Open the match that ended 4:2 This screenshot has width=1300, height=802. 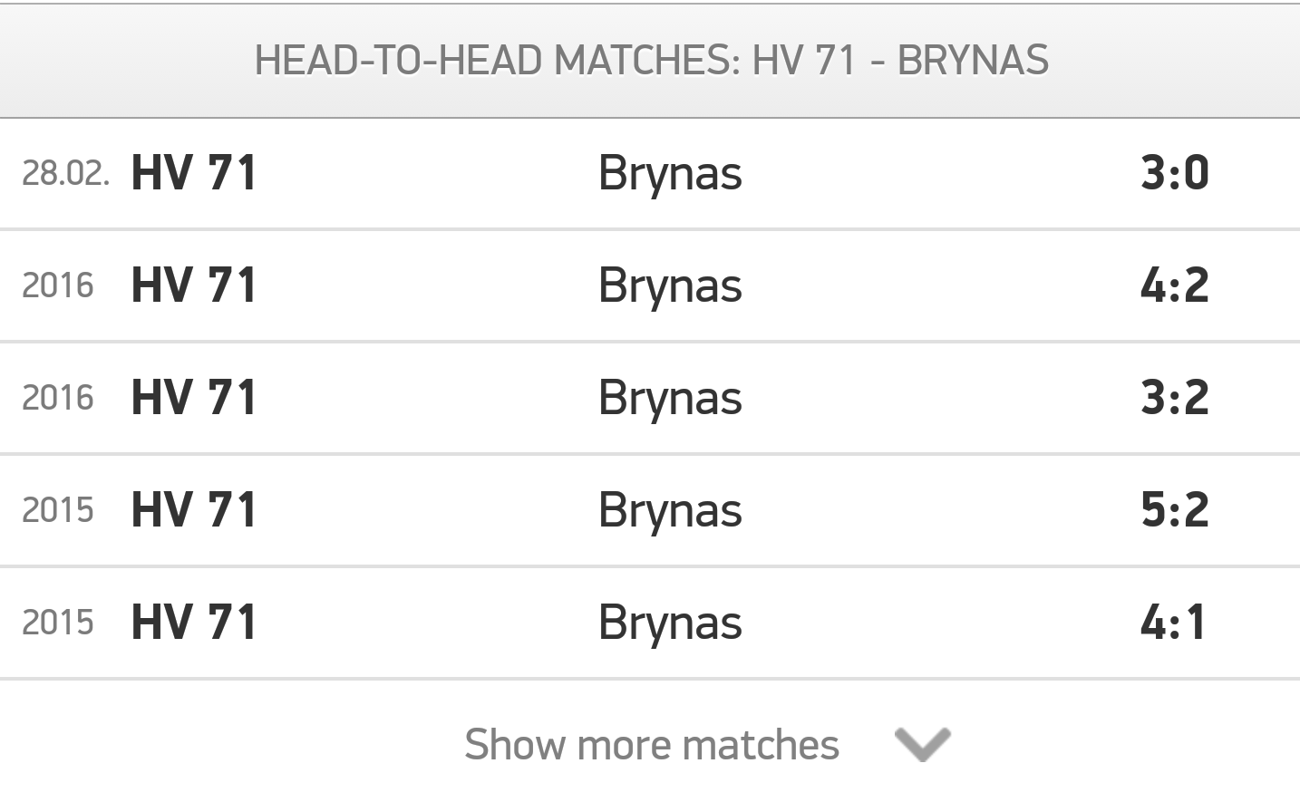click(x=650, y=285)
